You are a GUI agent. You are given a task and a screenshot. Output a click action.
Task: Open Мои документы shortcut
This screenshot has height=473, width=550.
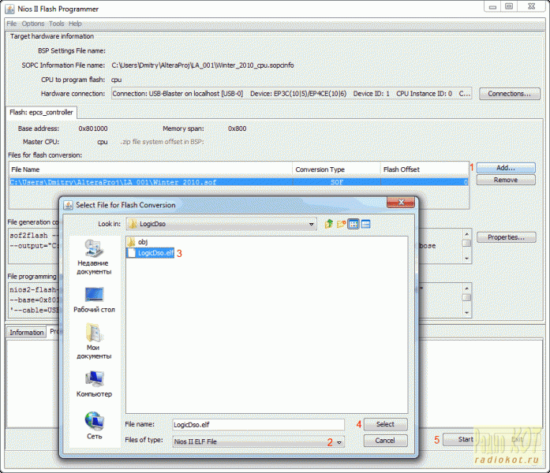pos(94,341)
